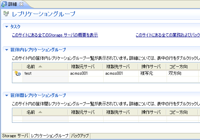Click the 詳細 tab icon

click(4, 4)
